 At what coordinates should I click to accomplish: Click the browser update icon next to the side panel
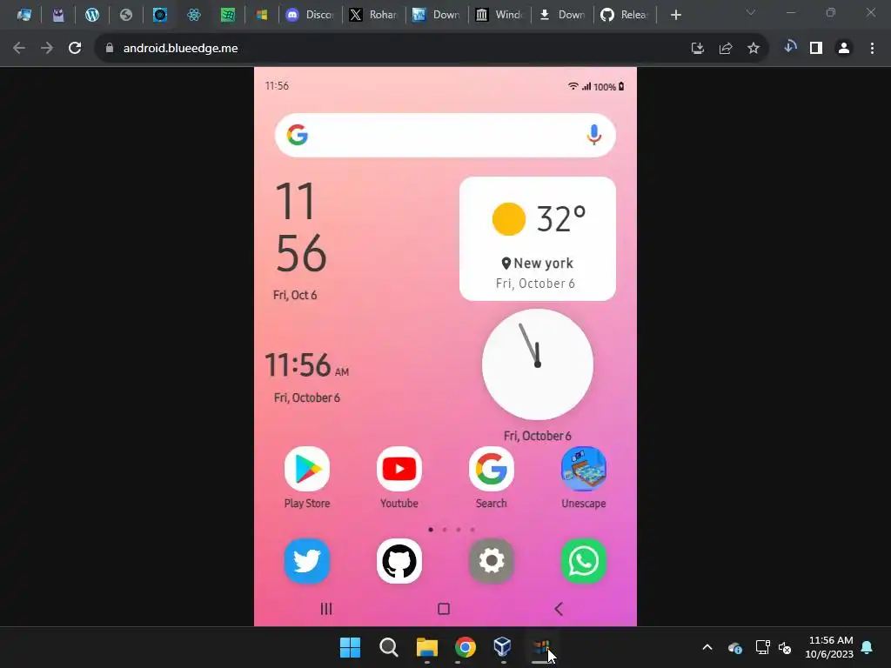pyautogui.click(x=790, y=47)
